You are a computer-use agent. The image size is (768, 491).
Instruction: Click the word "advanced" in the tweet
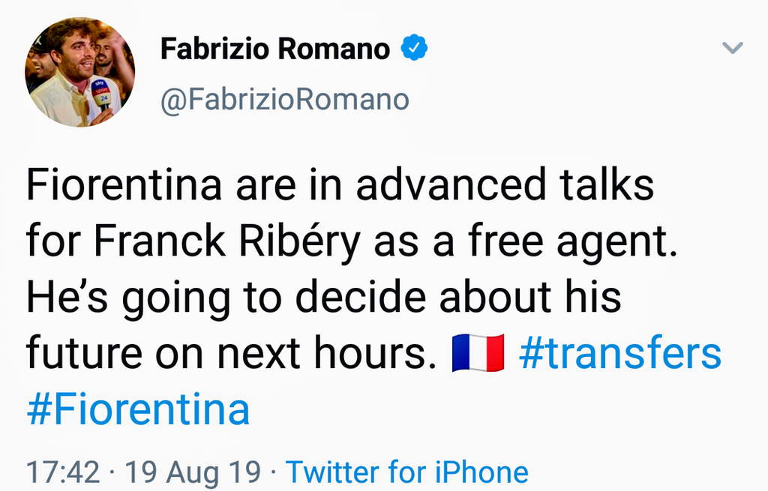pyautogui.click(x=451, y=187)
